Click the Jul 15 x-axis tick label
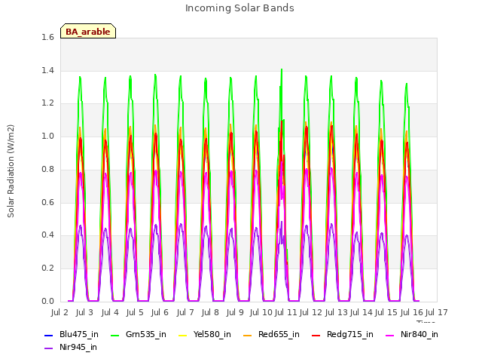This screenshot has width=482, height=362. [386, 312]
